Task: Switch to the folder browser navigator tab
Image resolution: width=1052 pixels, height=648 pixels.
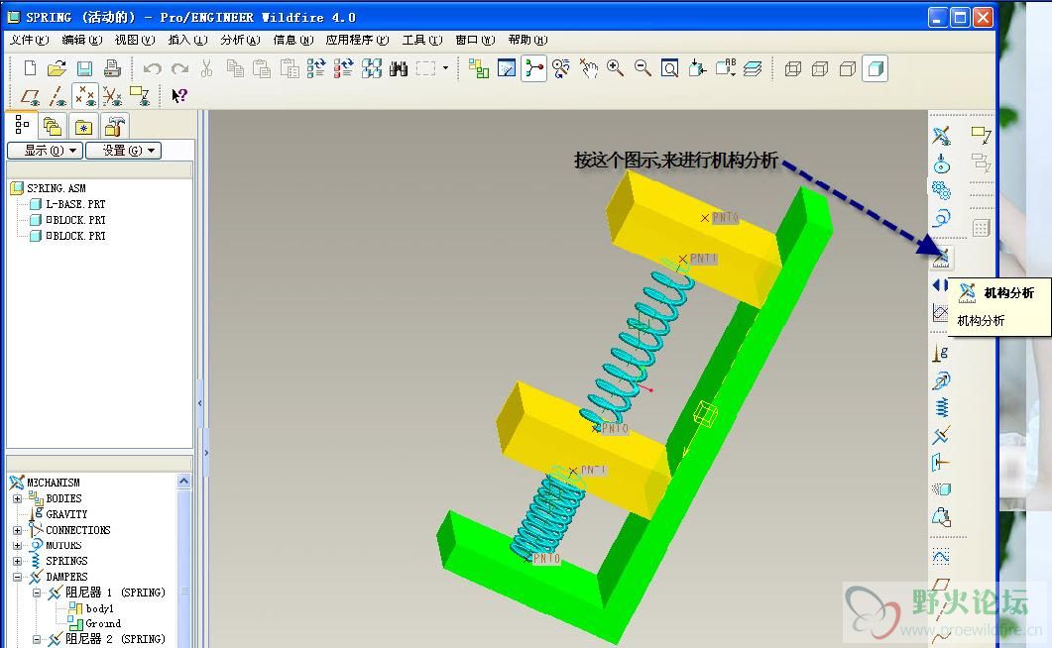Action: pyautogui.click(x=52, y=126)
